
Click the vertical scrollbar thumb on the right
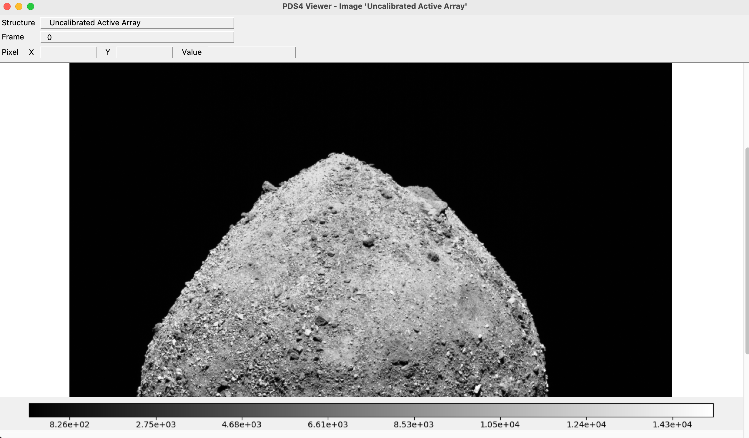(x=747, y=250)
